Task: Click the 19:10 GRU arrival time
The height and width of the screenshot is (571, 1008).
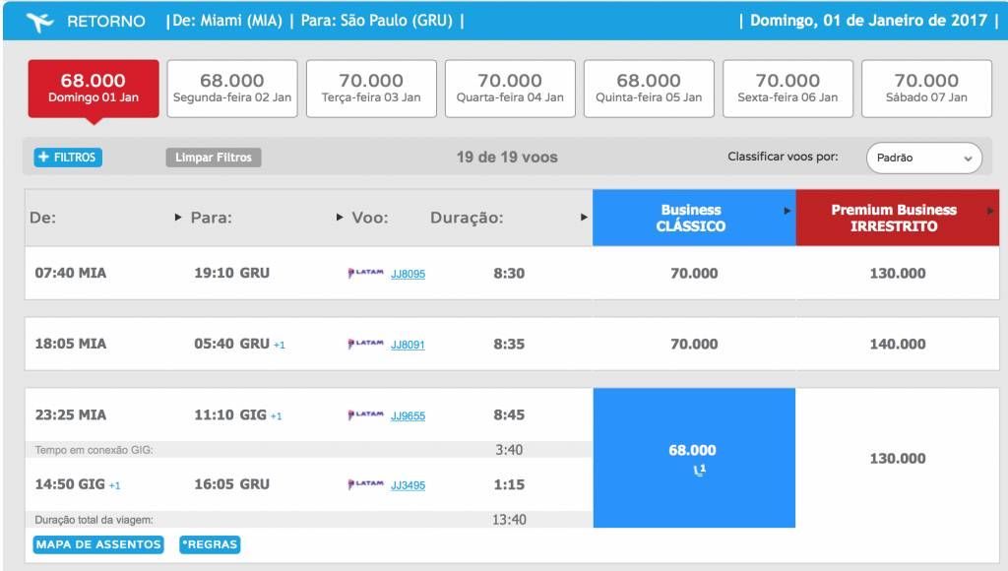Action: (x=232, y=273)
